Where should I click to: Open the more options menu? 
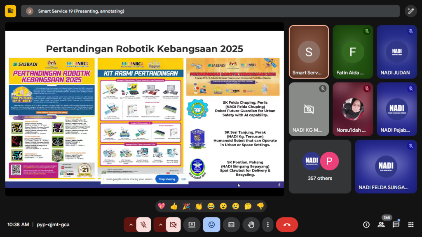[267, 225]
